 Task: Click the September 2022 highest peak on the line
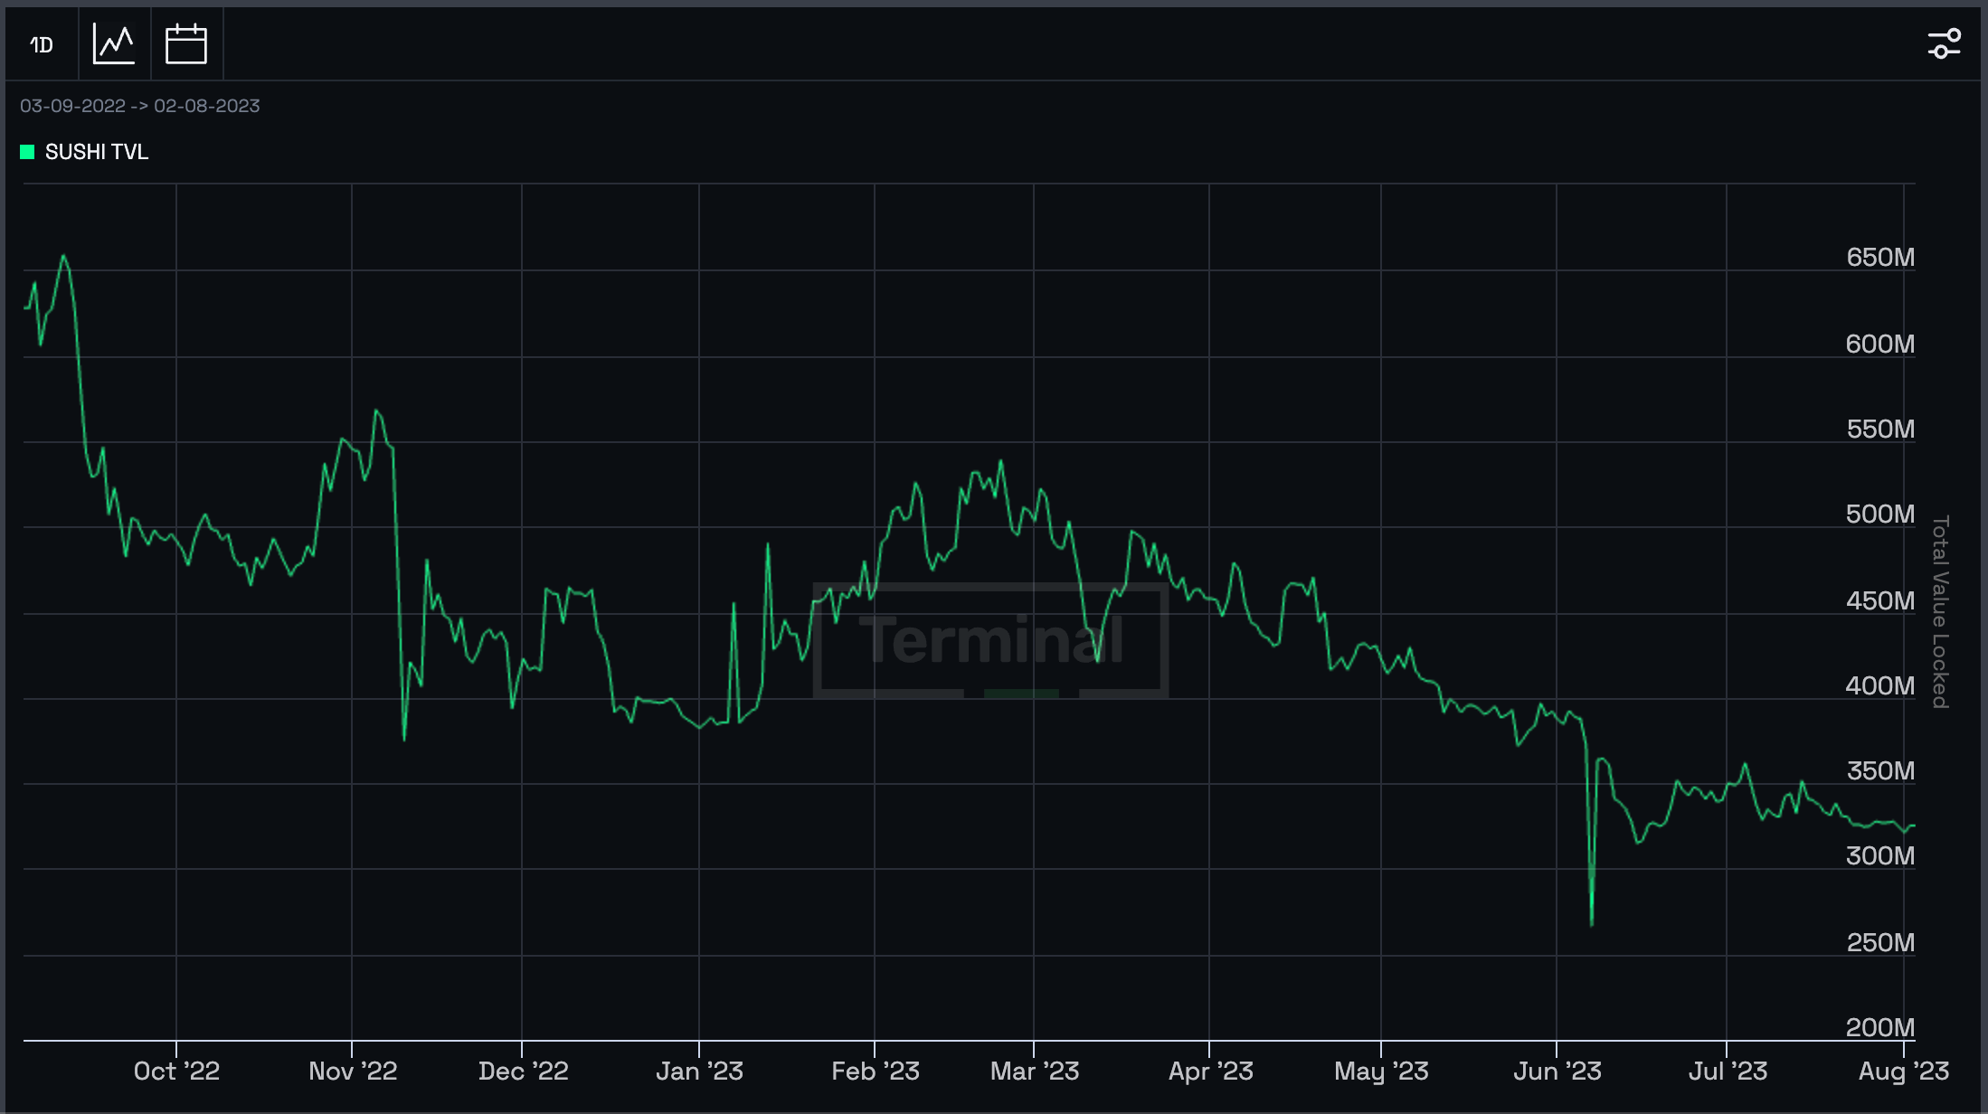(63, 256)
